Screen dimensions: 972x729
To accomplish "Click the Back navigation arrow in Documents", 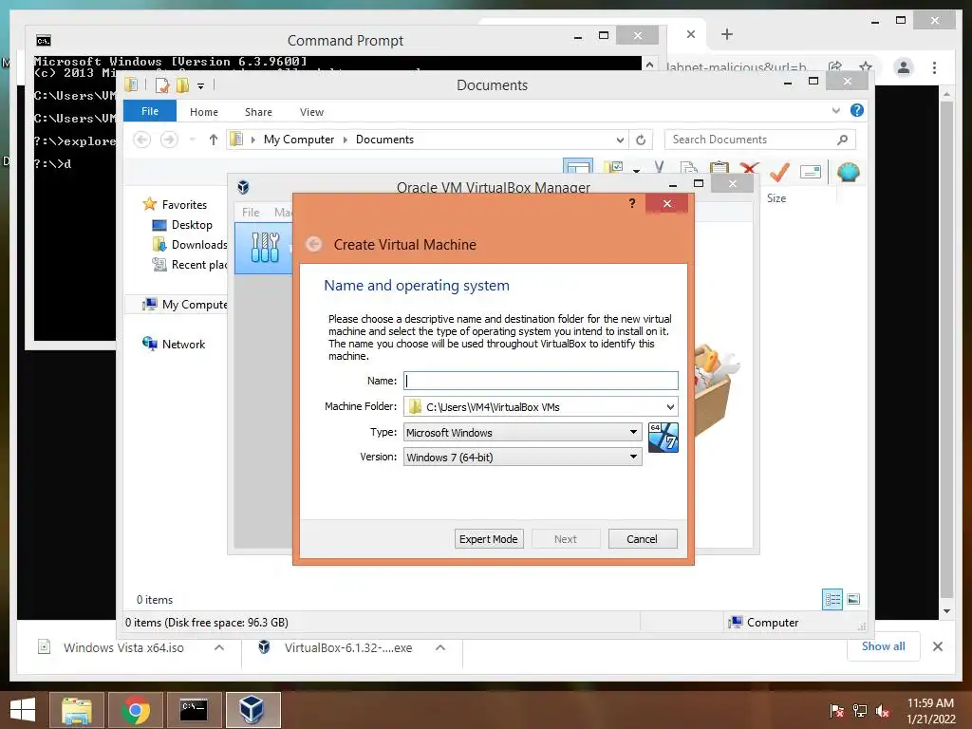I will [142, 140].
